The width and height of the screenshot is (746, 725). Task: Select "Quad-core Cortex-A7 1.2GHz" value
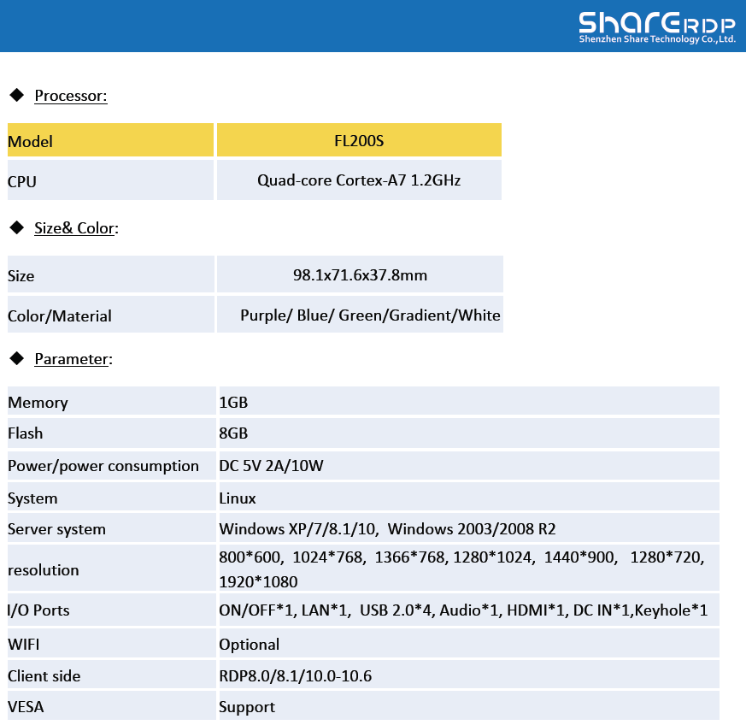coord(359,180)
